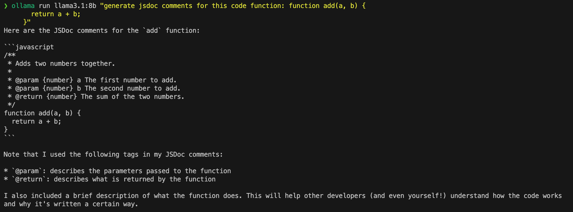Click the "Adds two numbers together." description
Screen dimensions: 573x212
65,64
